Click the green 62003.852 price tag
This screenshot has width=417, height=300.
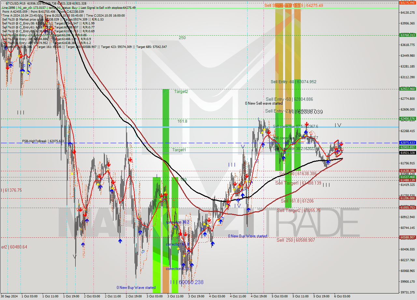(x=408, y=147)
